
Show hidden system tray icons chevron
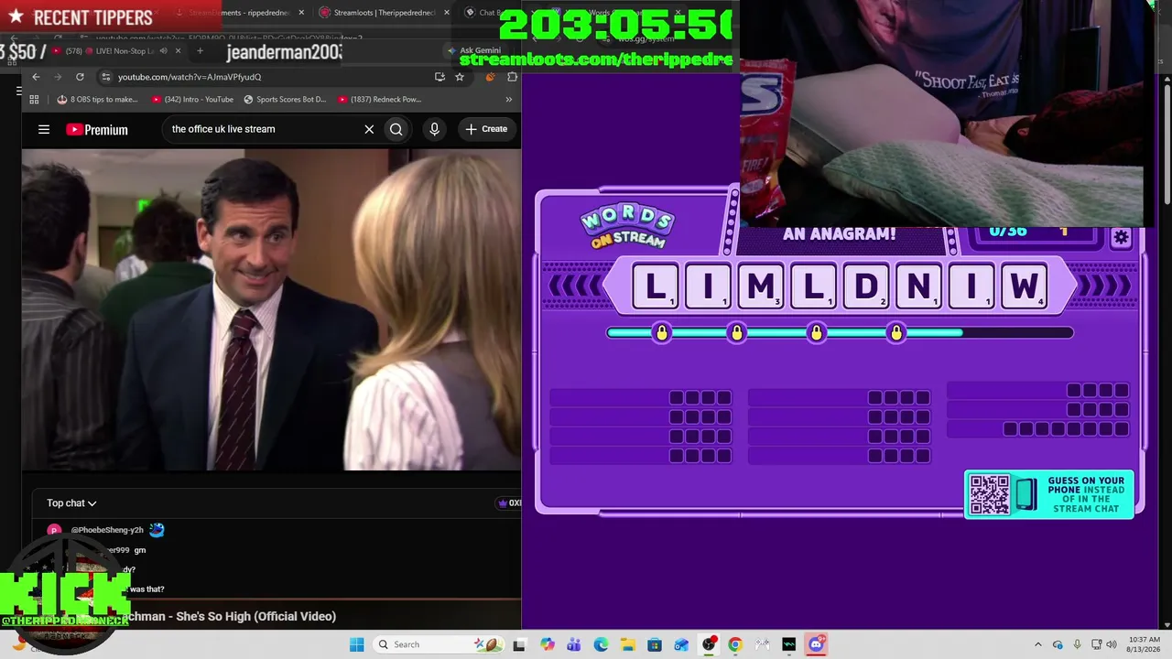click(1038, 644)
